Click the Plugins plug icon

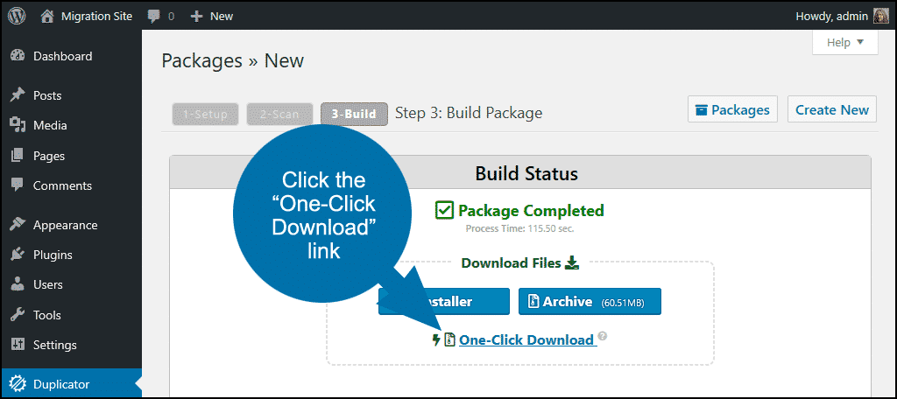(18, 255)
